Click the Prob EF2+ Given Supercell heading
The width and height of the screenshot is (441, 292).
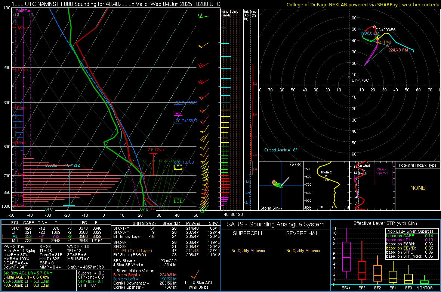410,231
